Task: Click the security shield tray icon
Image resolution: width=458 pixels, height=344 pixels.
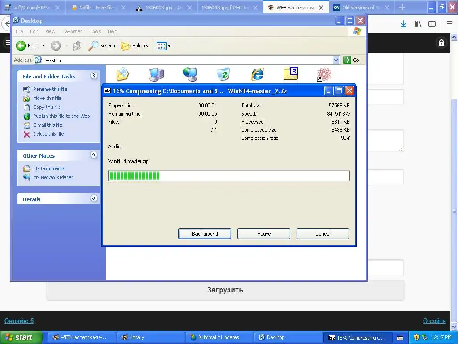Action: [x=416, y=337]
